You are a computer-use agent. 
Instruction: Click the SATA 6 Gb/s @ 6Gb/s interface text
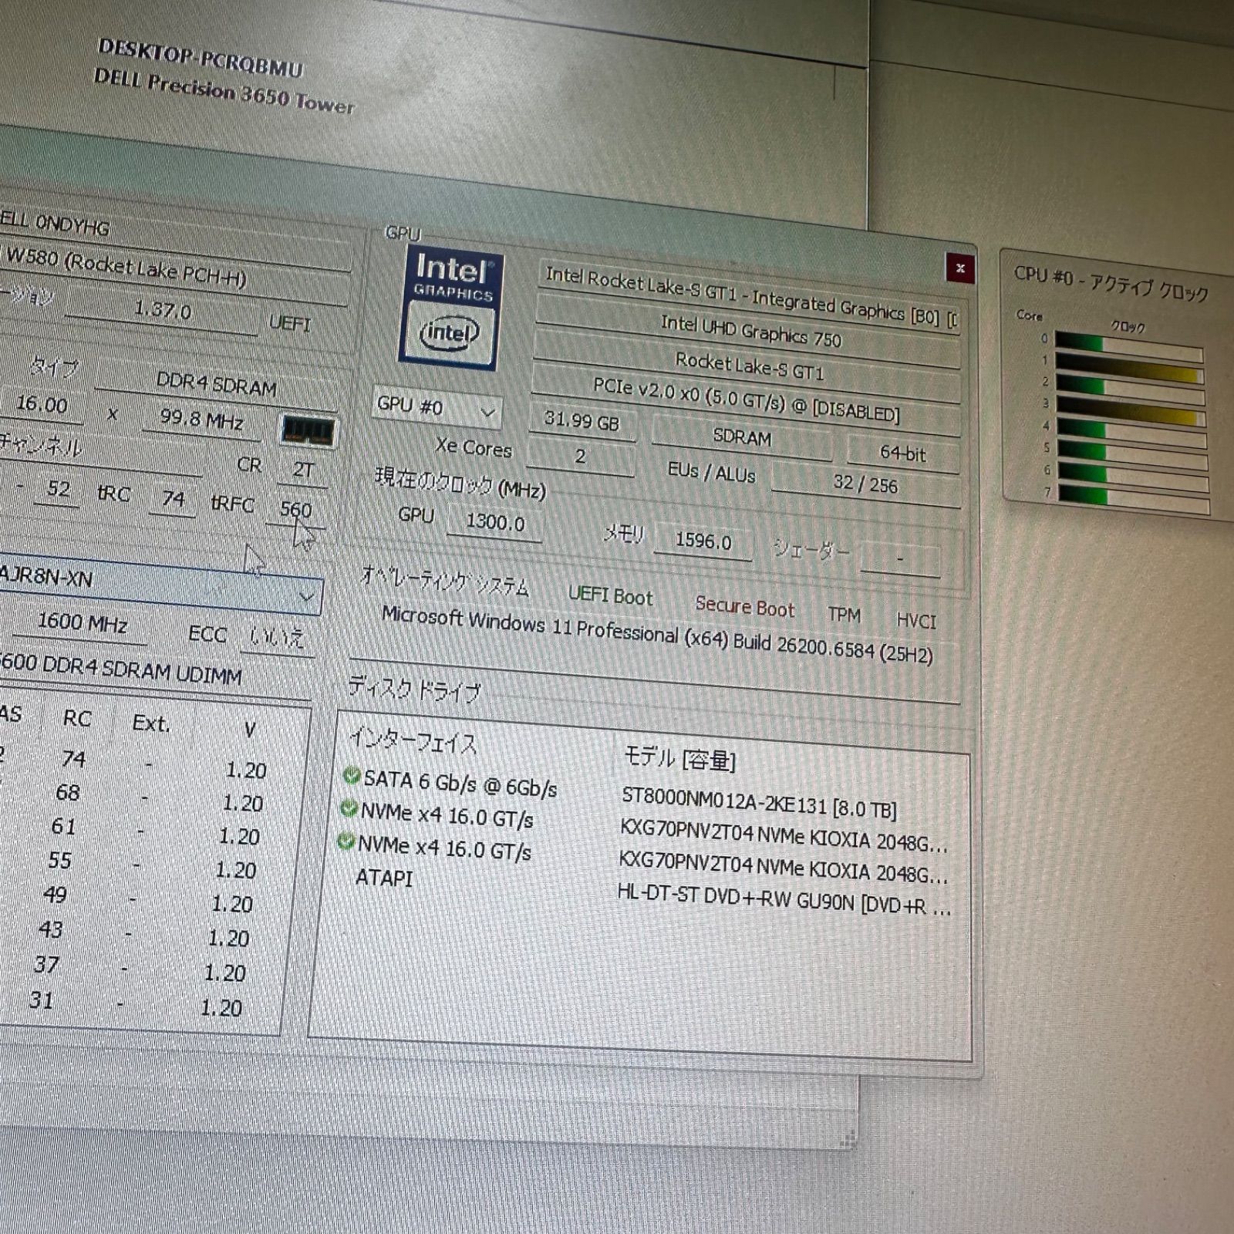460,783
